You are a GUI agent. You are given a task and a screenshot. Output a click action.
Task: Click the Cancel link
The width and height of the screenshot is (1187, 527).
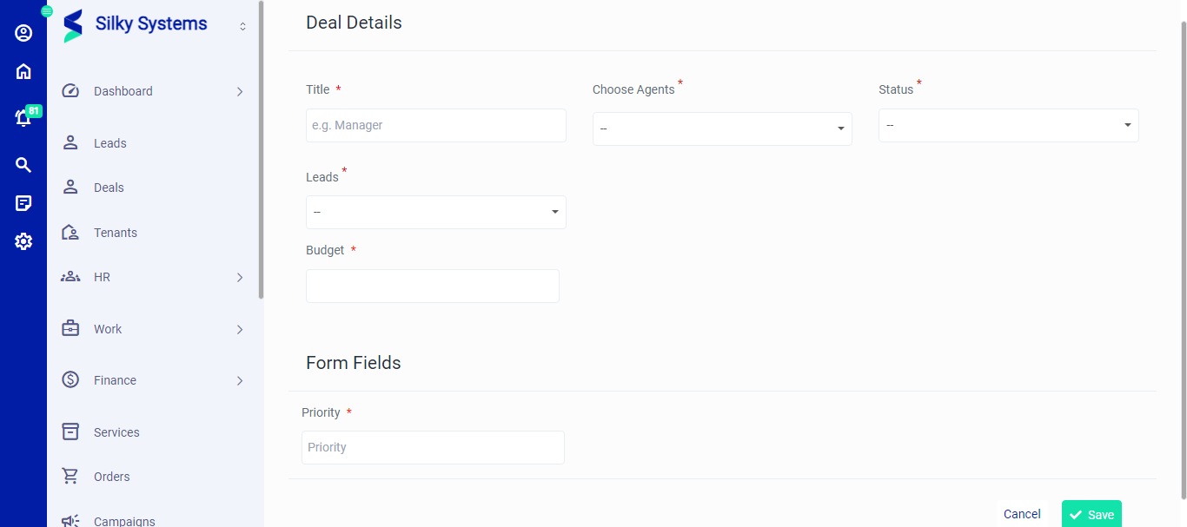click(x=1022, y=514)
